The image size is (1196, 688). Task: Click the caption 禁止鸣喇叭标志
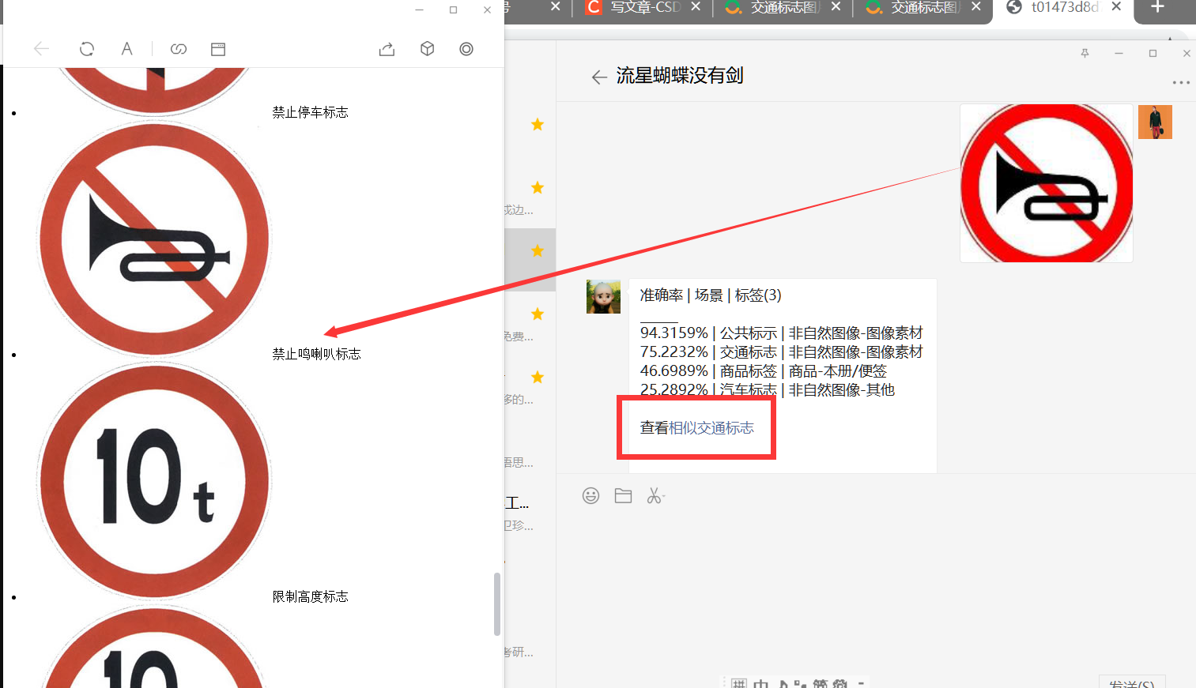click(316, 354)
